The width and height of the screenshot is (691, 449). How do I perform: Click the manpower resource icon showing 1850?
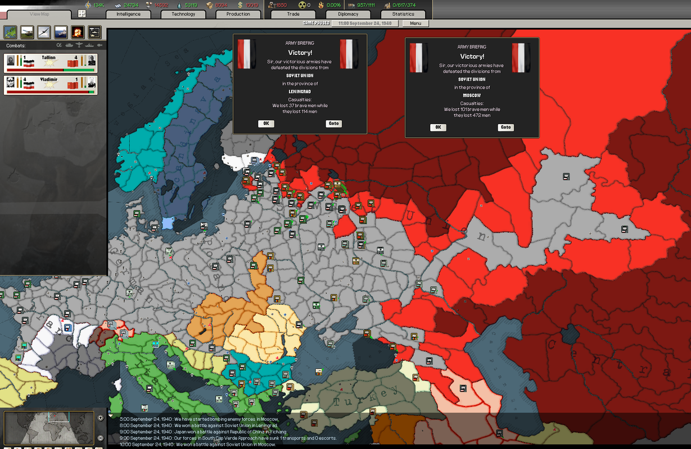tap(271, 4)
